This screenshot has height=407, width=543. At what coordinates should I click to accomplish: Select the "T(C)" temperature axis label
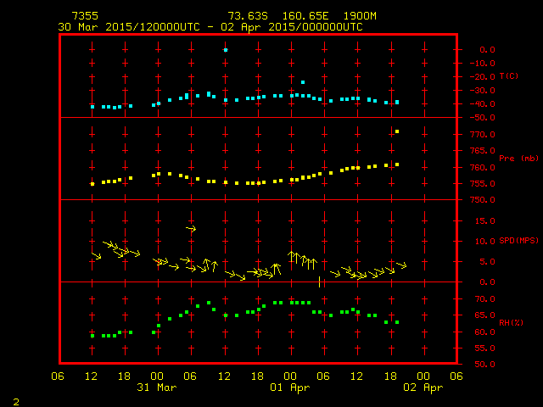[x=509, y=75]
